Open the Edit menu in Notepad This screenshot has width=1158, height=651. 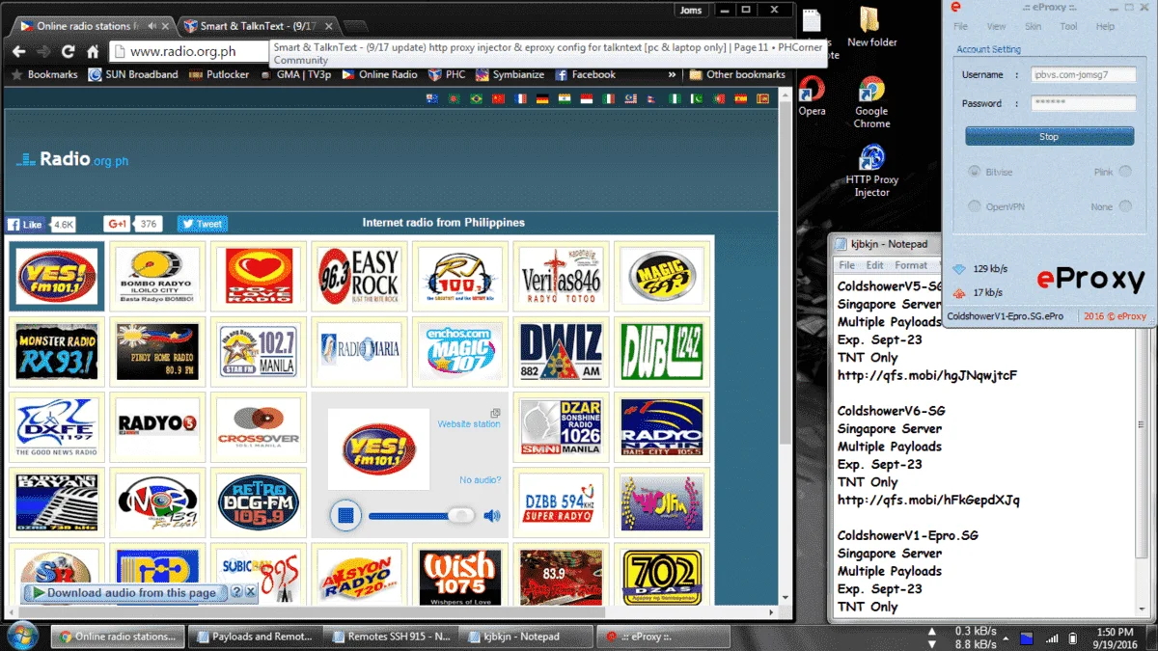coord(874,265)
